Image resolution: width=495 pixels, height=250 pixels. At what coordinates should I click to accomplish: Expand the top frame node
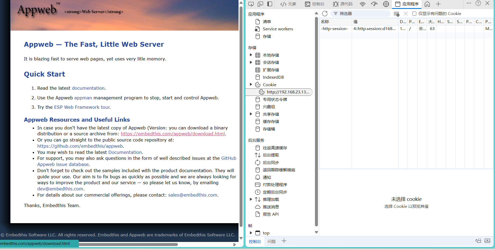pos(251,233)
